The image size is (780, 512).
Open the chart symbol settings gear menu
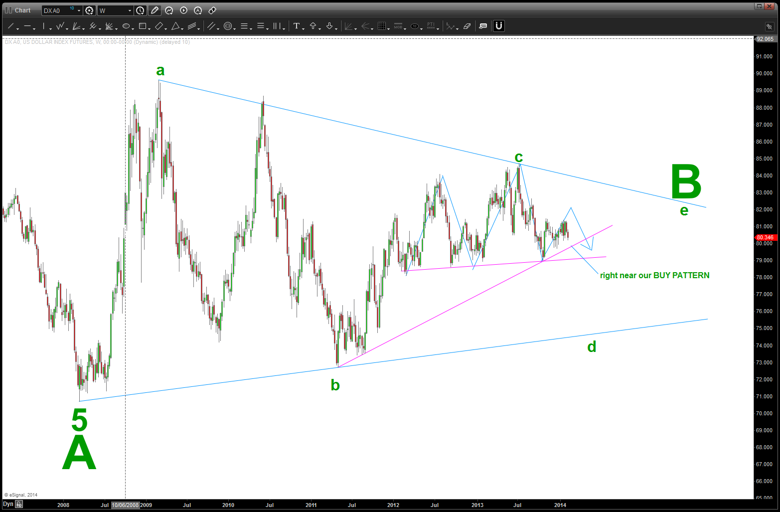(89, 10)
